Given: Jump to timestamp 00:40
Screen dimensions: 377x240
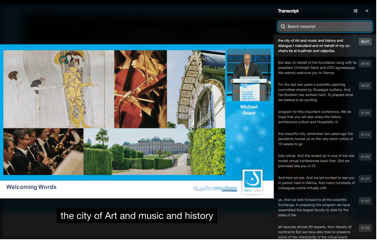Looking at the screenshot, I should [x=365, y=64].
